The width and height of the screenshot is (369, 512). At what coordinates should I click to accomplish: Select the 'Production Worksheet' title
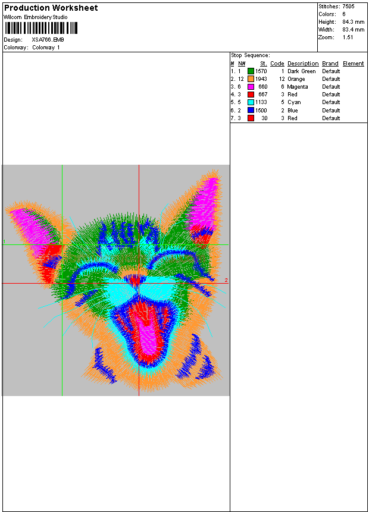click(x=51, y=8)
